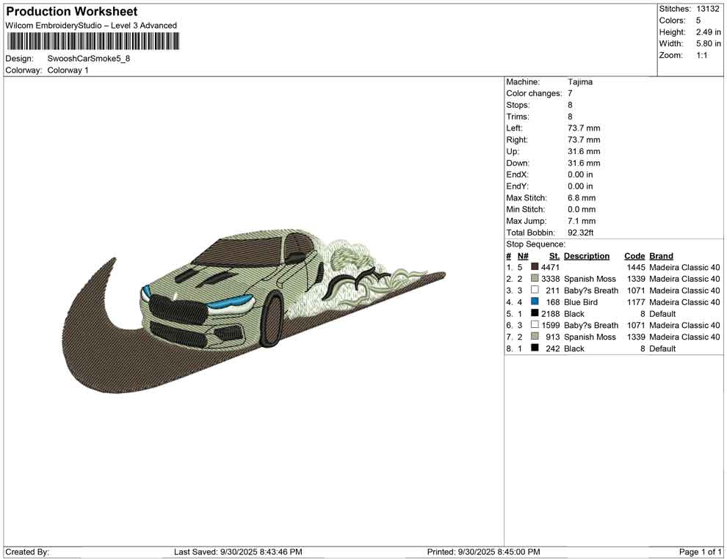Click the Black swatch with 242 stitches
This screenshot has width=727, height=559.
pyautogui.click(x=535, y=348)
